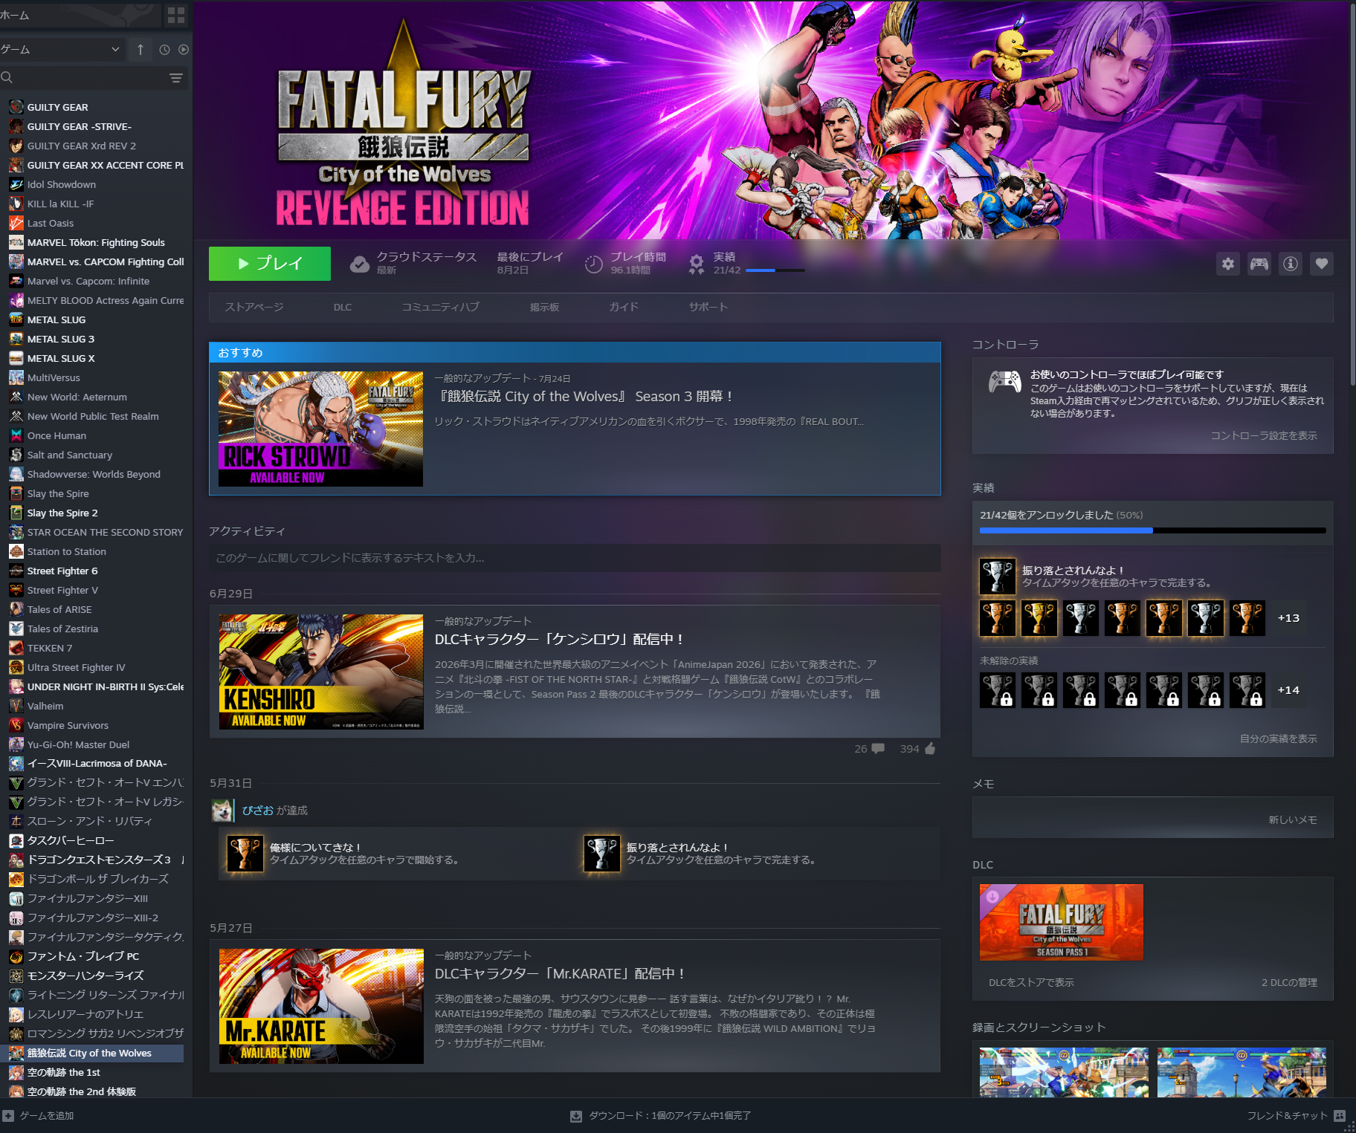The width and height of the screenshot is (1356, 1133).
Task: Click 俺様についてきな！ achievement trophy icon
Action: pyautogui.click(x=245, y=854)
